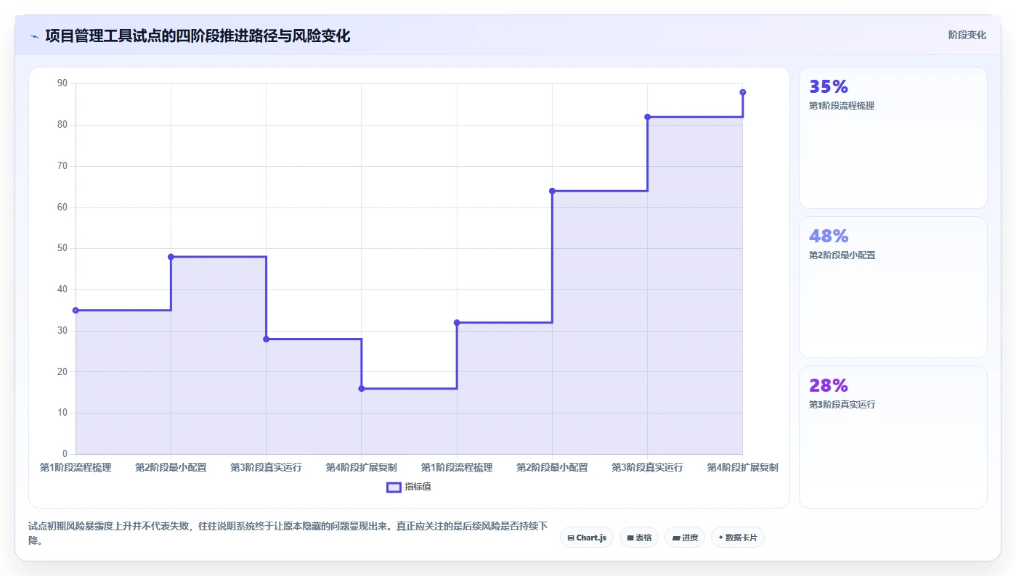Image resolution: width=1016 pixels, height=576 pixels.
Task: Click the title 项目管理工具试点的四阶段推进路径与风险变化
Action: (x=198, y=36)
